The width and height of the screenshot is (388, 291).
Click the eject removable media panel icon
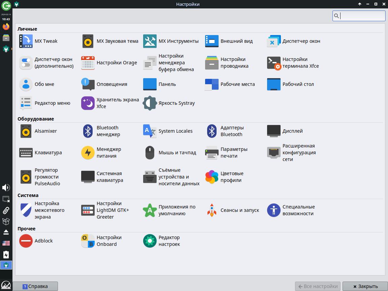6,232
